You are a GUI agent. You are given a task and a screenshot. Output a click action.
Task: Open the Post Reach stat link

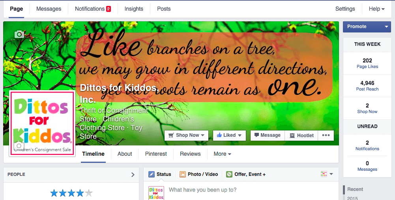367,89
